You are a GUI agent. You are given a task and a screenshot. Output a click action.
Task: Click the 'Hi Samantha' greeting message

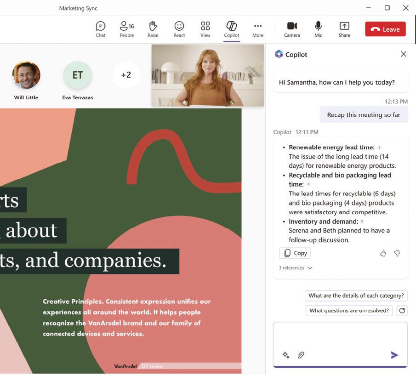point(341,82)
